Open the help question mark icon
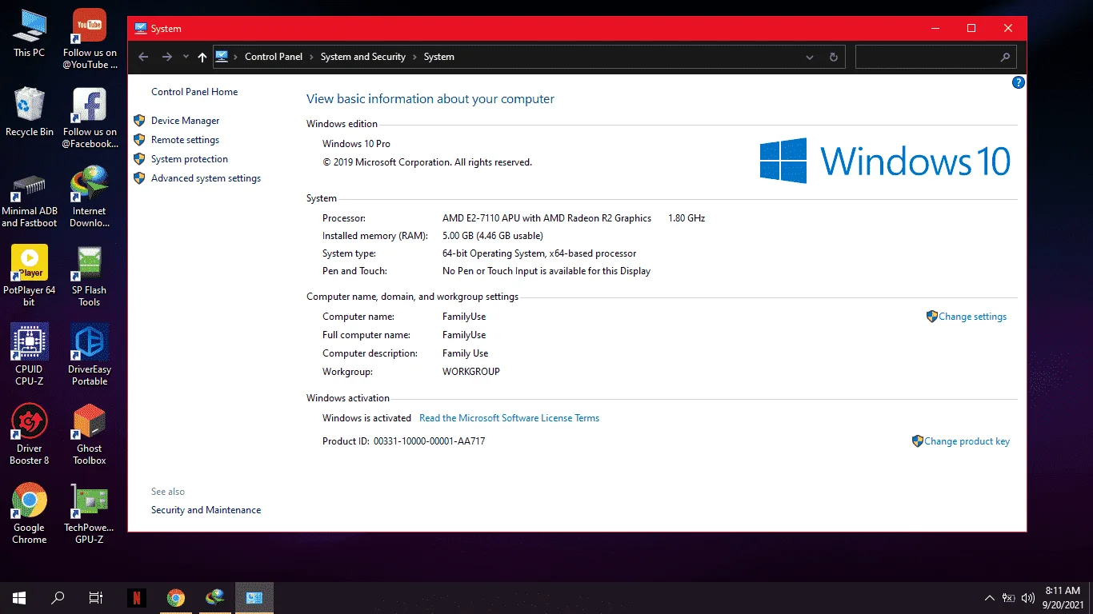 [1019, 82]
